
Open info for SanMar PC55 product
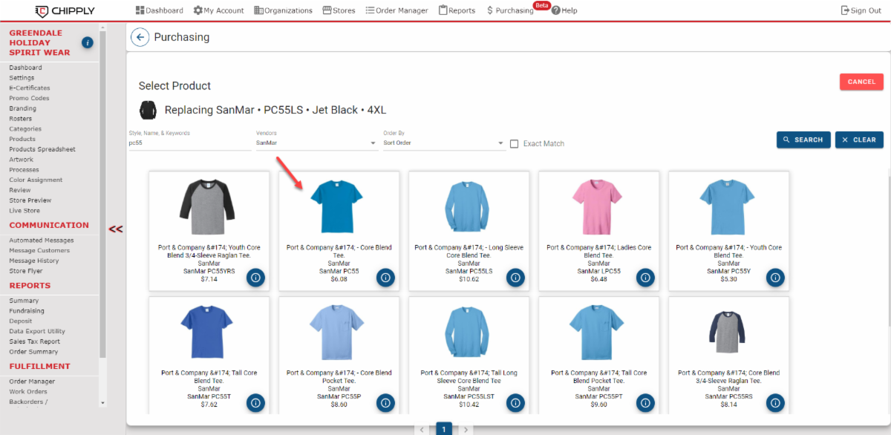tap(386, 278)
